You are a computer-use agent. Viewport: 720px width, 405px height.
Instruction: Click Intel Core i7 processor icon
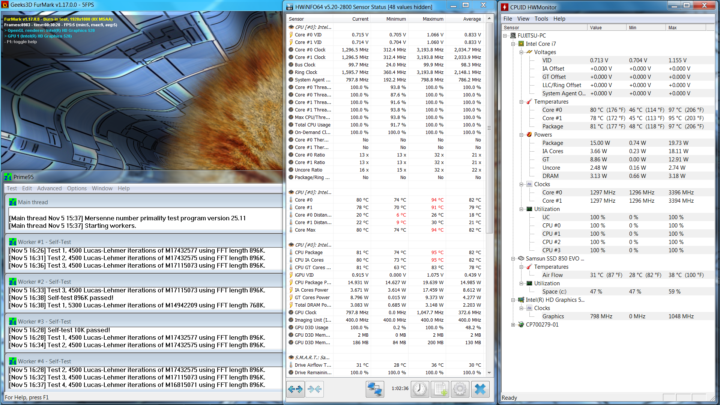coord(521,44)
